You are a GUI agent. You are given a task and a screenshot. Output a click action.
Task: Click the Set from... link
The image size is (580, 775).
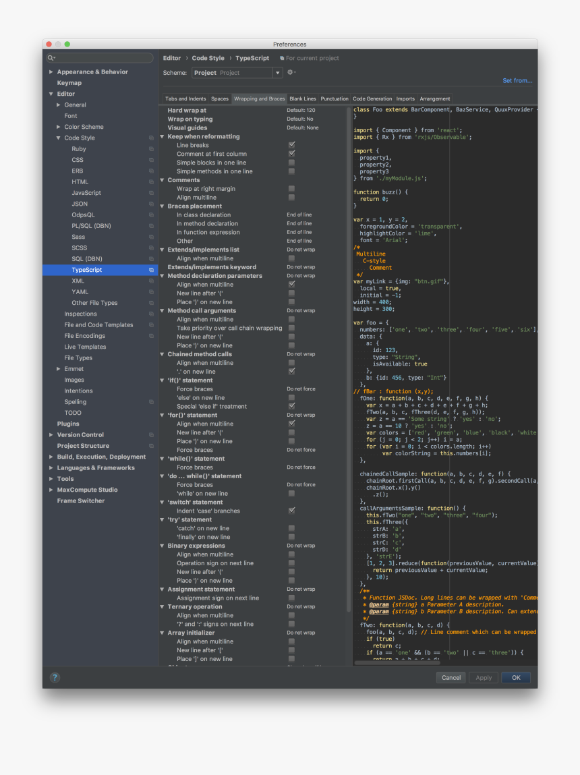pos(517,81)
